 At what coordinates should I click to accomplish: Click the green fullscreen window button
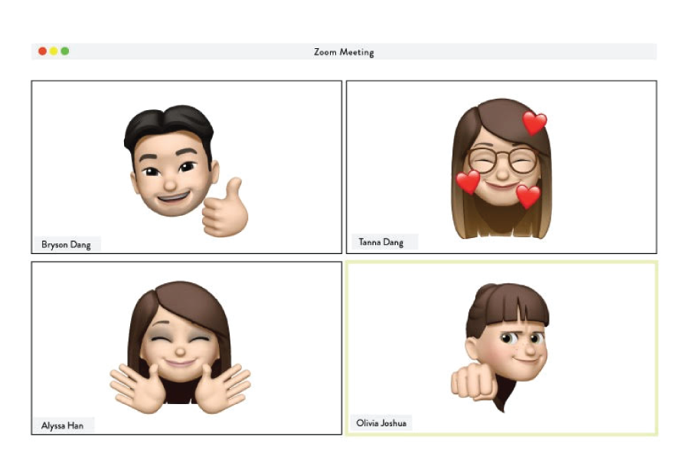click(x=65, y=51)
